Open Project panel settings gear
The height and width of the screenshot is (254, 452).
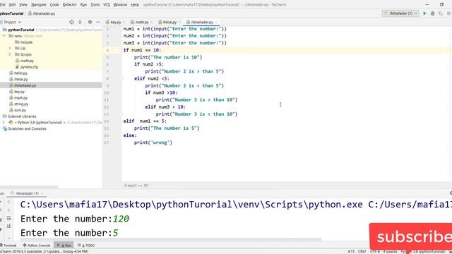click(90, 22)
